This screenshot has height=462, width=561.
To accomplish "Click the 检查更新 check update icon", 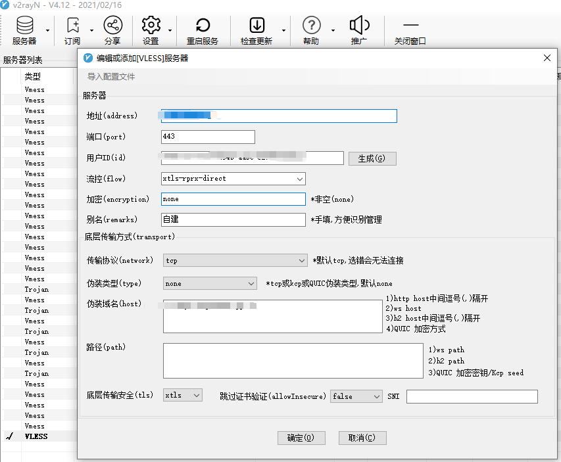I will tap(256, 31).
